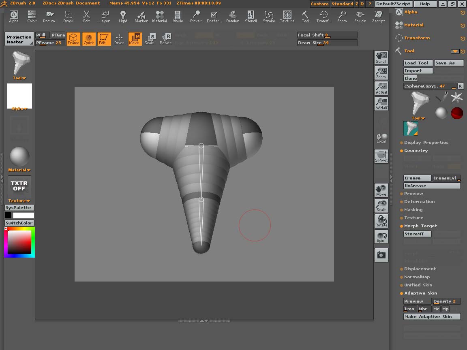Select the Stroke palette icon
This screenshot has width=467, height=350.
coord(269,16)
